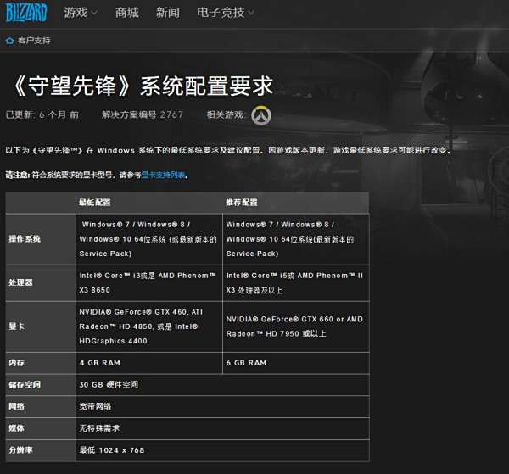Click the 解决方案编号 2767 text
The image size is (509, 474).
(143, 114)
